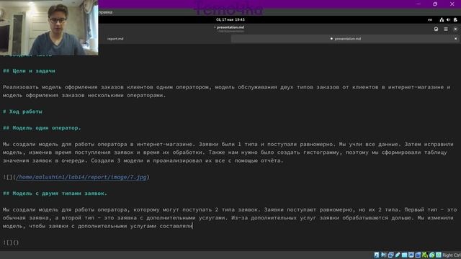Click the VirtualBox audio/network printer status icon
Image resolution: width=461 pixels, height=259 pixels.
click(390, 255)
